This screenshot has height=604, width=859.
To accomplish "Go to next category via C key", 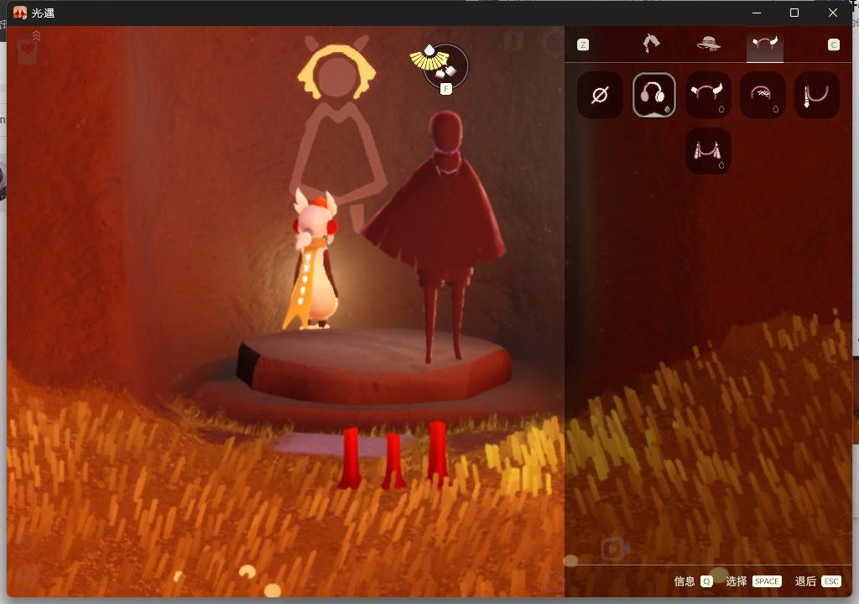I will [833, 45].
